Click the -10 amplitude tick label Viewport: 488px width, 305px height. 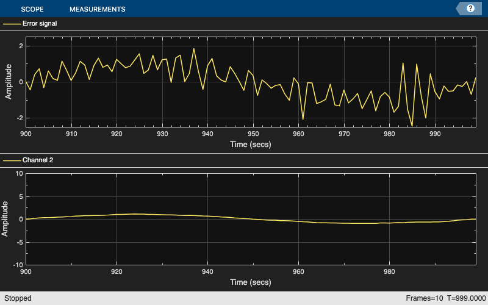click(x=18, y=265)
